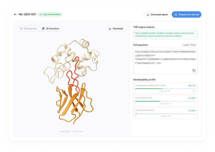Click the download icon in Download report
215x152 pixels.
148,14
